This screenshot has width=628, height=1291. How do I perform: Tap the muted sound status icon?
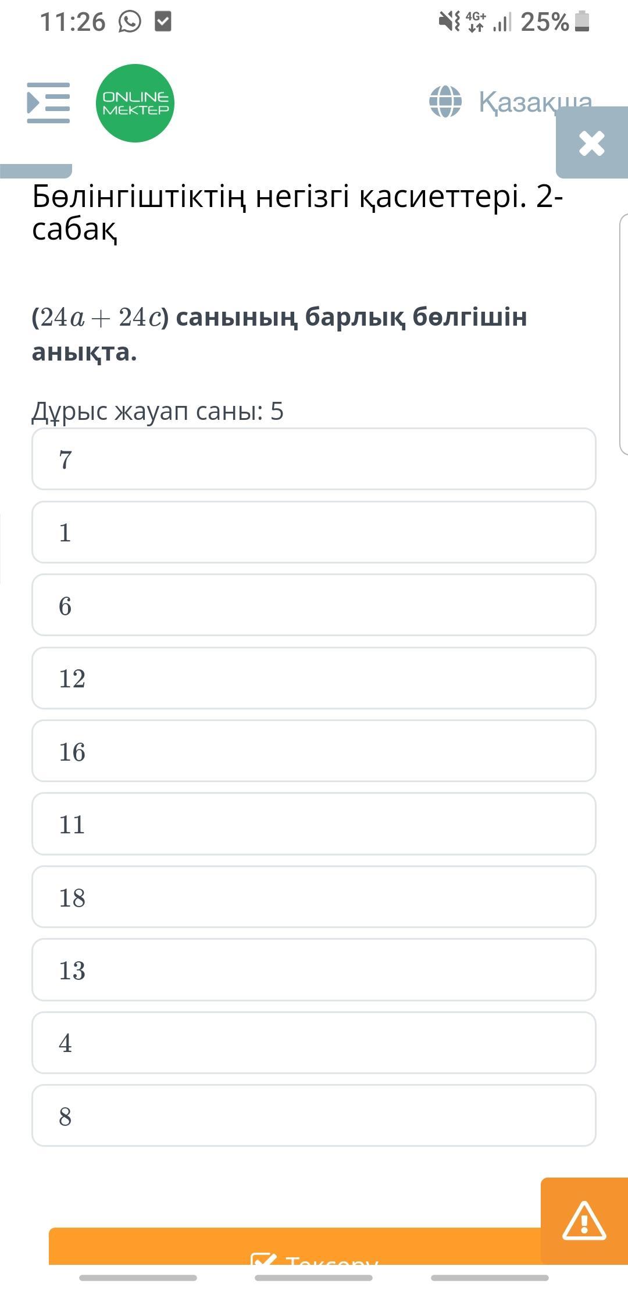[448, 22]
